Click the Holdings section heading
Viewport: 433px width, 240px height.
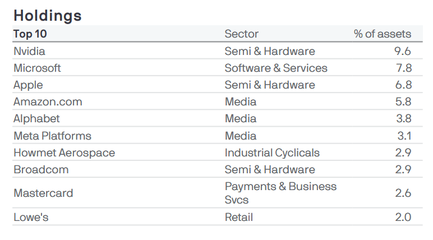48,15
